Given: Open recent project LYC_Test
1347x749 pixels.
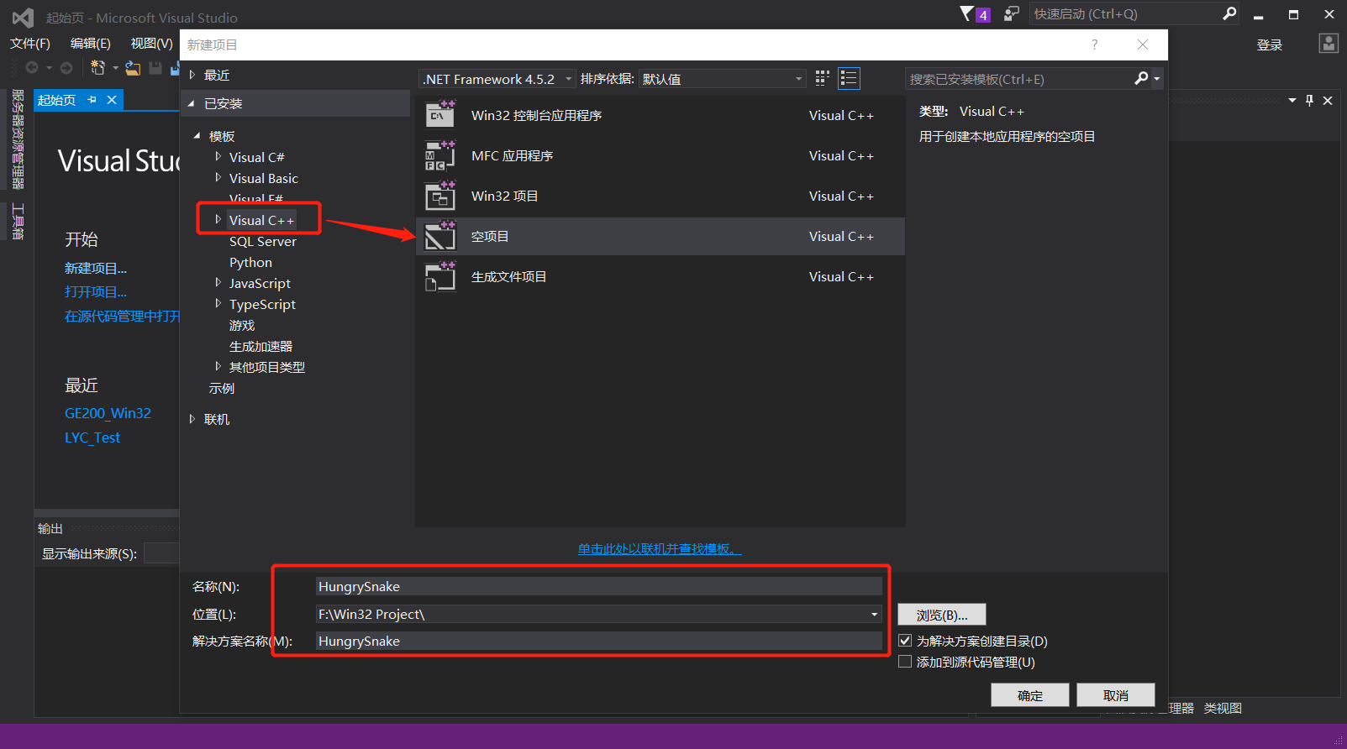Looking at the screenshot, I should 92,437.
